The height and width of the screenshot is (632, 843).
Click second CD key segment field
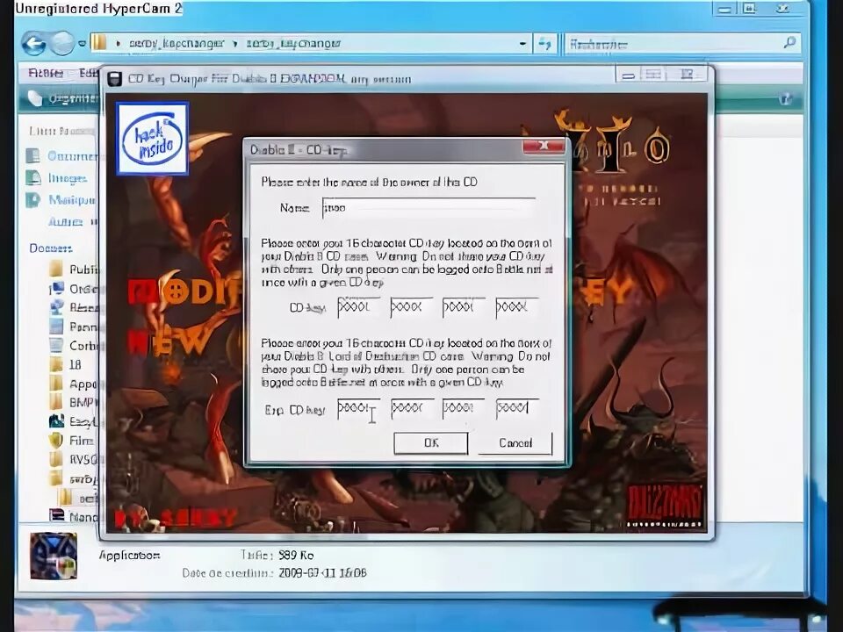click(411, 307)
